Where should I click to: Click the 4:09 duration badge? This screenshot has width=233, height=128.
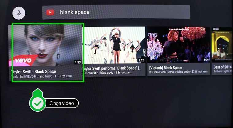(x=206, y=60)
